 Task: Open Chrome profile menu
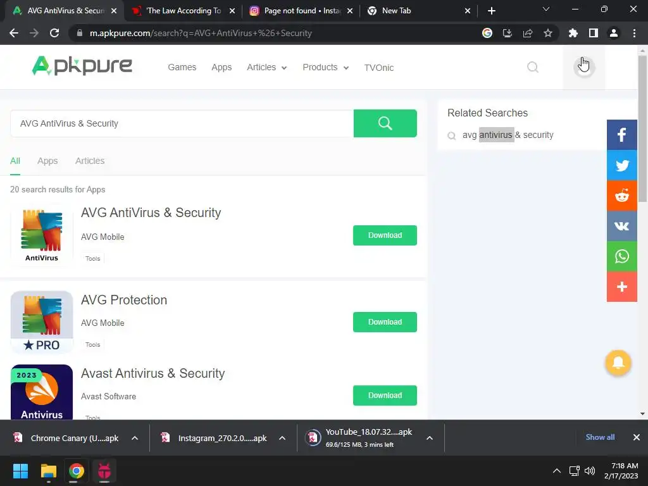[614, 33]
